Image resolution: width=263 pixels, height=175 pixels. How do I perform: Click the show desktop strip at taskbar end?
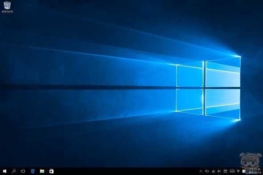coord(262,171)
